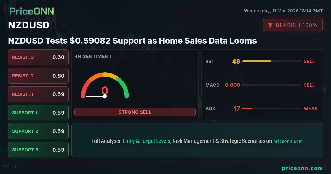Select the SUPPORT 3 level box
The height and width of the screenshot is (174, 331).
[38, 150]
